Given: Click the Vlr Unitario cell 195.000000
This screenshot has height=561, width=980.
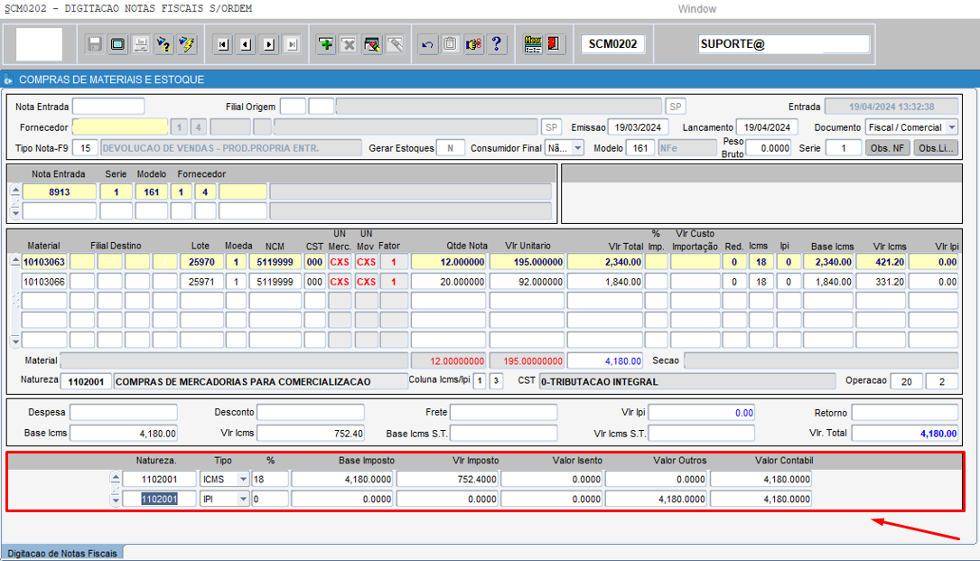Looking at the screenshot, I should 527,262.
